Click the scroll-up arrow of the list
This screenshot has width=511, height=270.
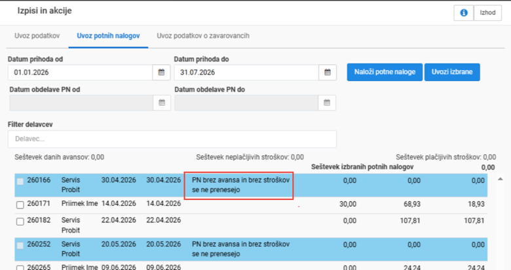tap(501, 179)
